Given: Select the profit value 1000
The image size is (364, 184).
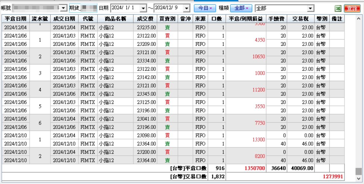Looking at the screenshot, I should tap(260, 73).
